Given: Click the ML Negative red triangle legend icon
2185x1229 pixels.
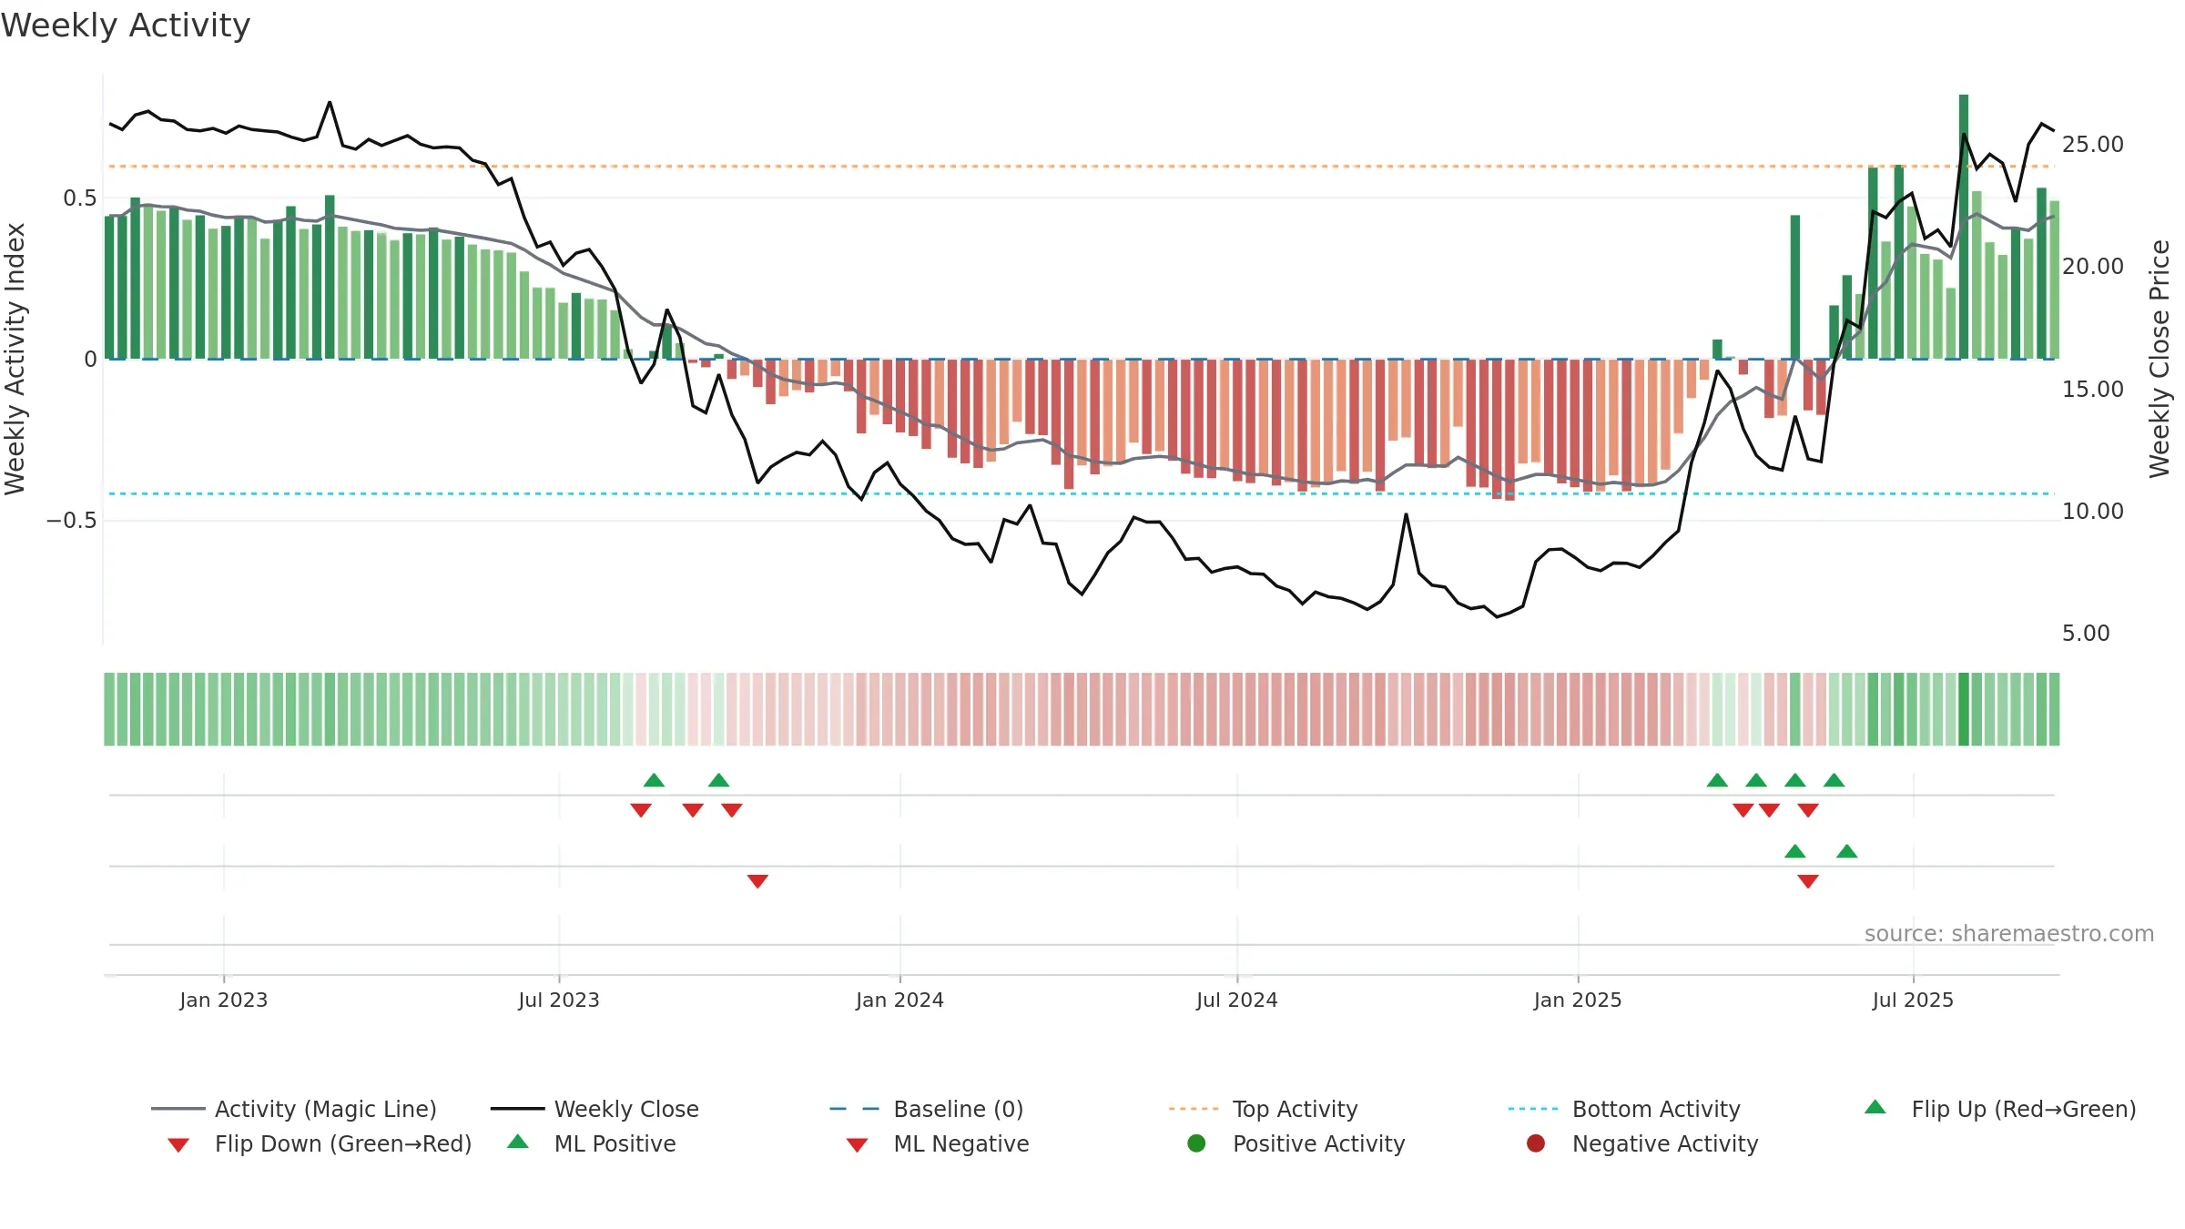Looking at the screenshot, I should [857, 1145].
